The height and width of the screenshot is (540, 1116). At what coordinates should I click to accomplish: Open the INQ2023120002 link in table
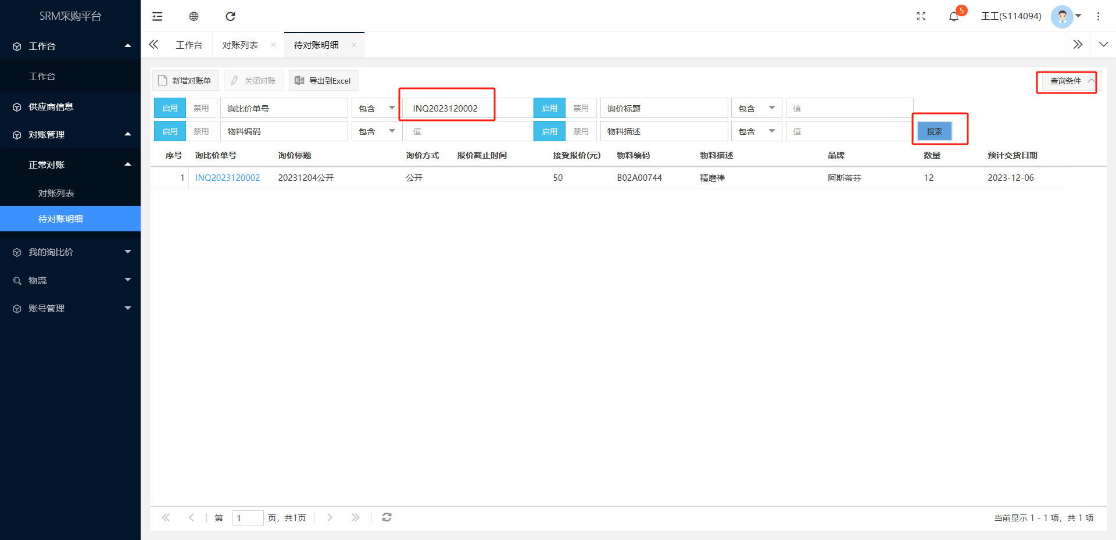tap(227, 178)
